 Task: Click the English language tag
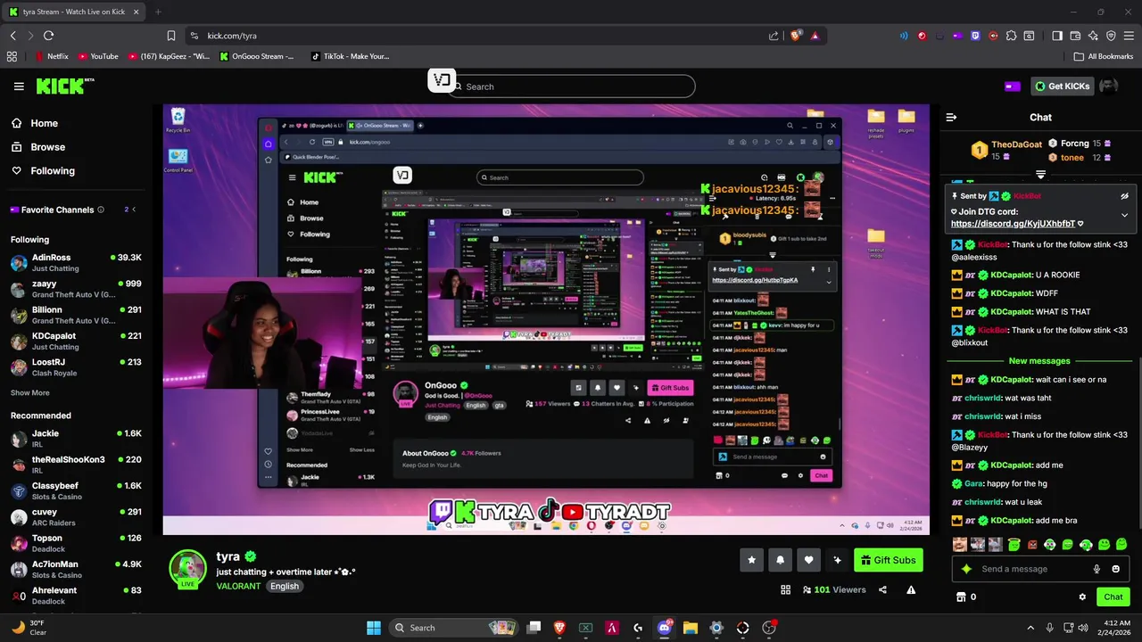[285, 586]
